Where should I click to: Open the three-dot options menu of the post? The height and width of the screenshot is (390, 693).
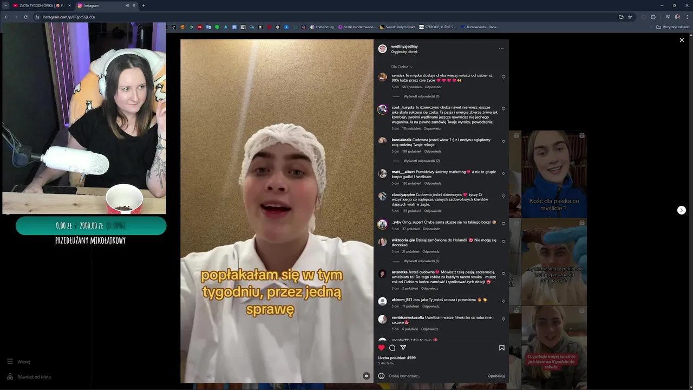[501, 49]
